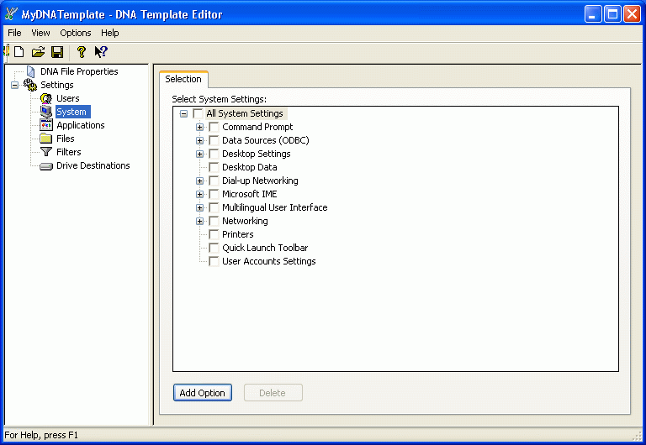
Task: Enable the Printers checkbox
Action: (x=214, y=234)
